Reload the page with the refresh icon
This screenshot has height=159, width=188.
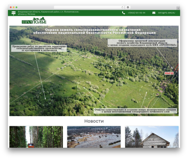pyautogui.click(x=122, y=7)
